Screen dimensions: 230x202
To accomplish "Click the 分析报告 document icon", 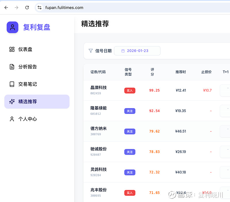I will [x=12, y=67].
